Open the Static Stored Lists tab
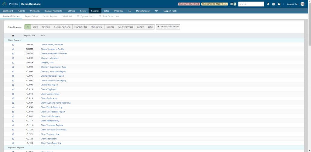Screen dimensions: 311x152 click(109, 16)
